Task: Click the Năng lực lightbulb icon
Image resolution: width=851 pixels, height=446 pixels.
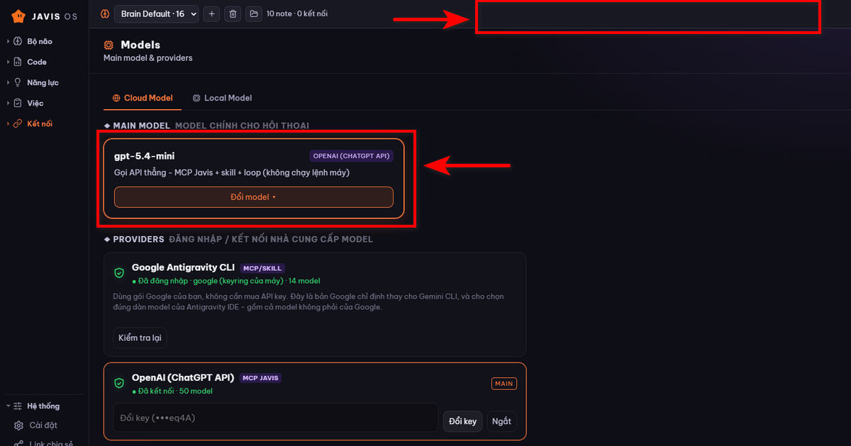Action: [18, 82]
